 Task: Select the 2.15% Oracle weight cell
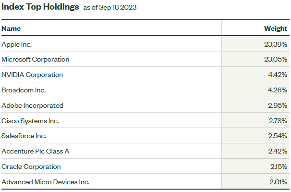click(x=279, y=166)
